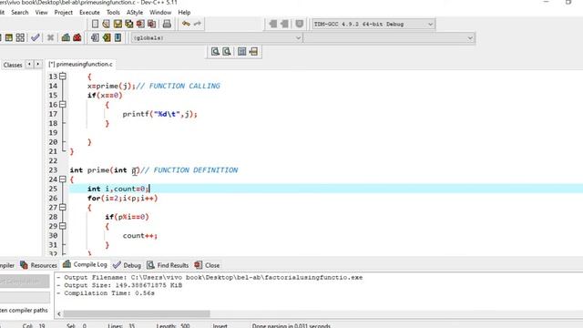Open the Search menu
583x328 pixels.
point(20,12)
